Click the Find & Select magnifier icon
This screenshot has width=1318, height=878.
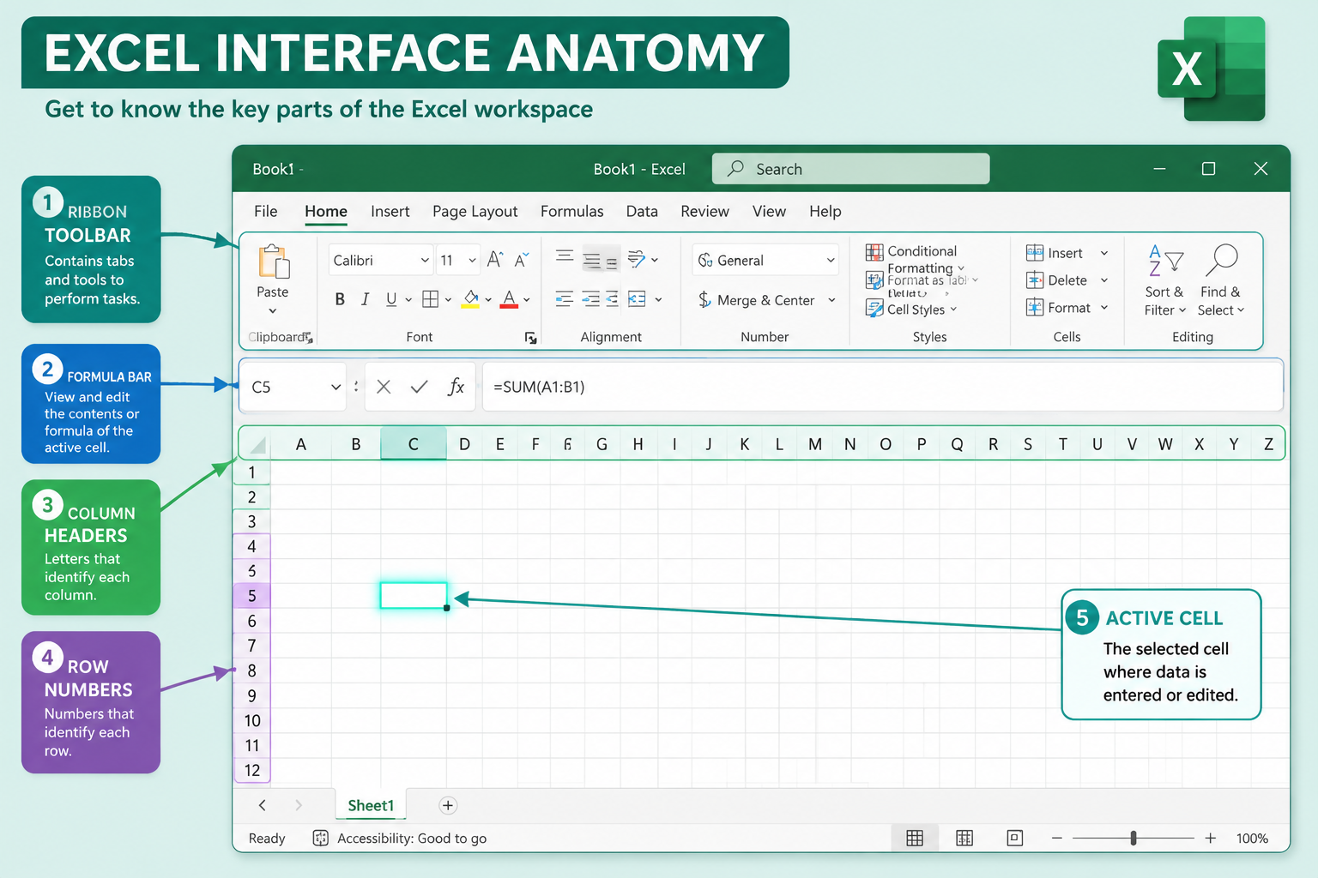1222,261
